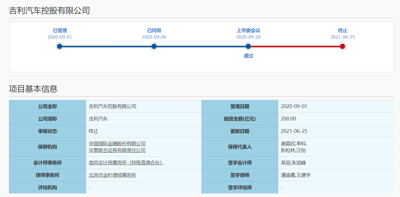Open the 致同会计师事务所 accounting firm link

(x=127, y=163)
